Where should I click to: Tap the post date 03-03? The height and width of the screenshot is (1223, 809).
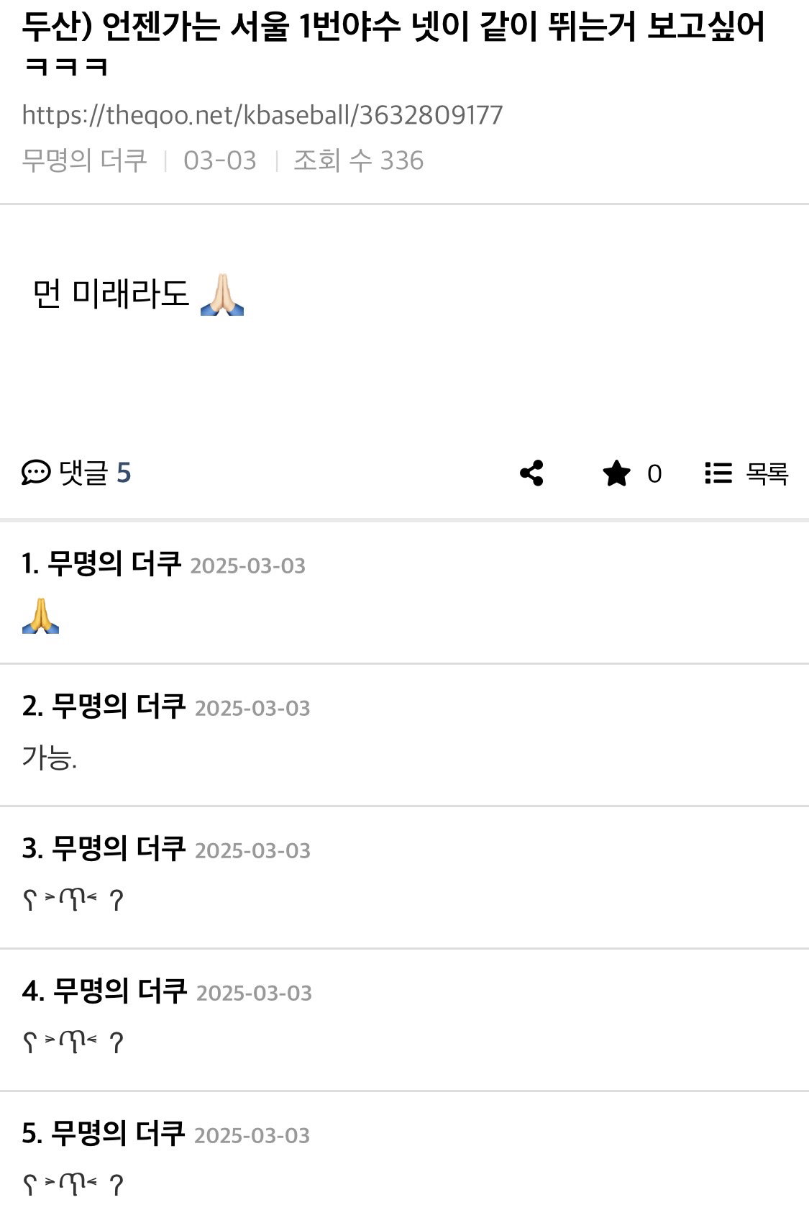(219, 160)
